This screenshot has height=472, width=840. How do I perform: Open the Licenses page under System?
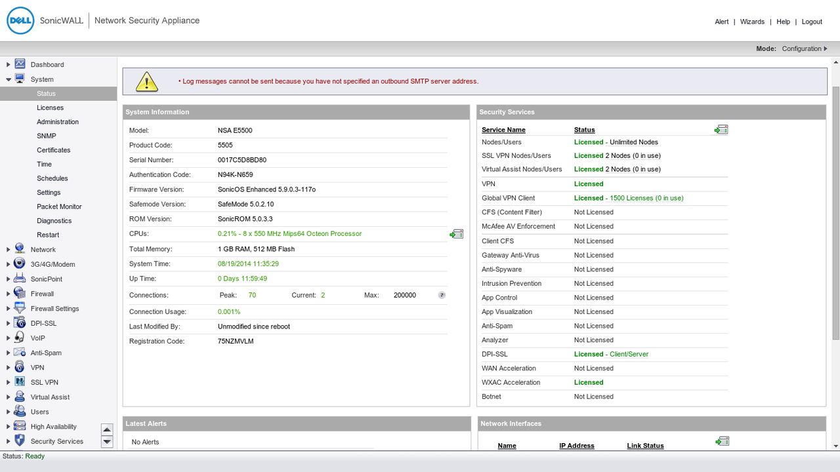tap(51, 108)
